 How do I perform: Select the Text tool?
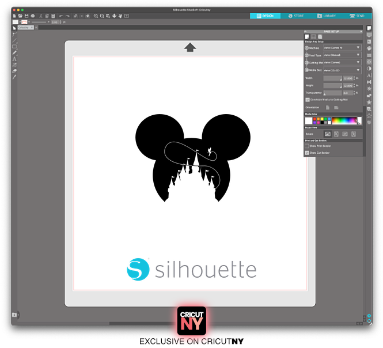(x=14, y=59)
